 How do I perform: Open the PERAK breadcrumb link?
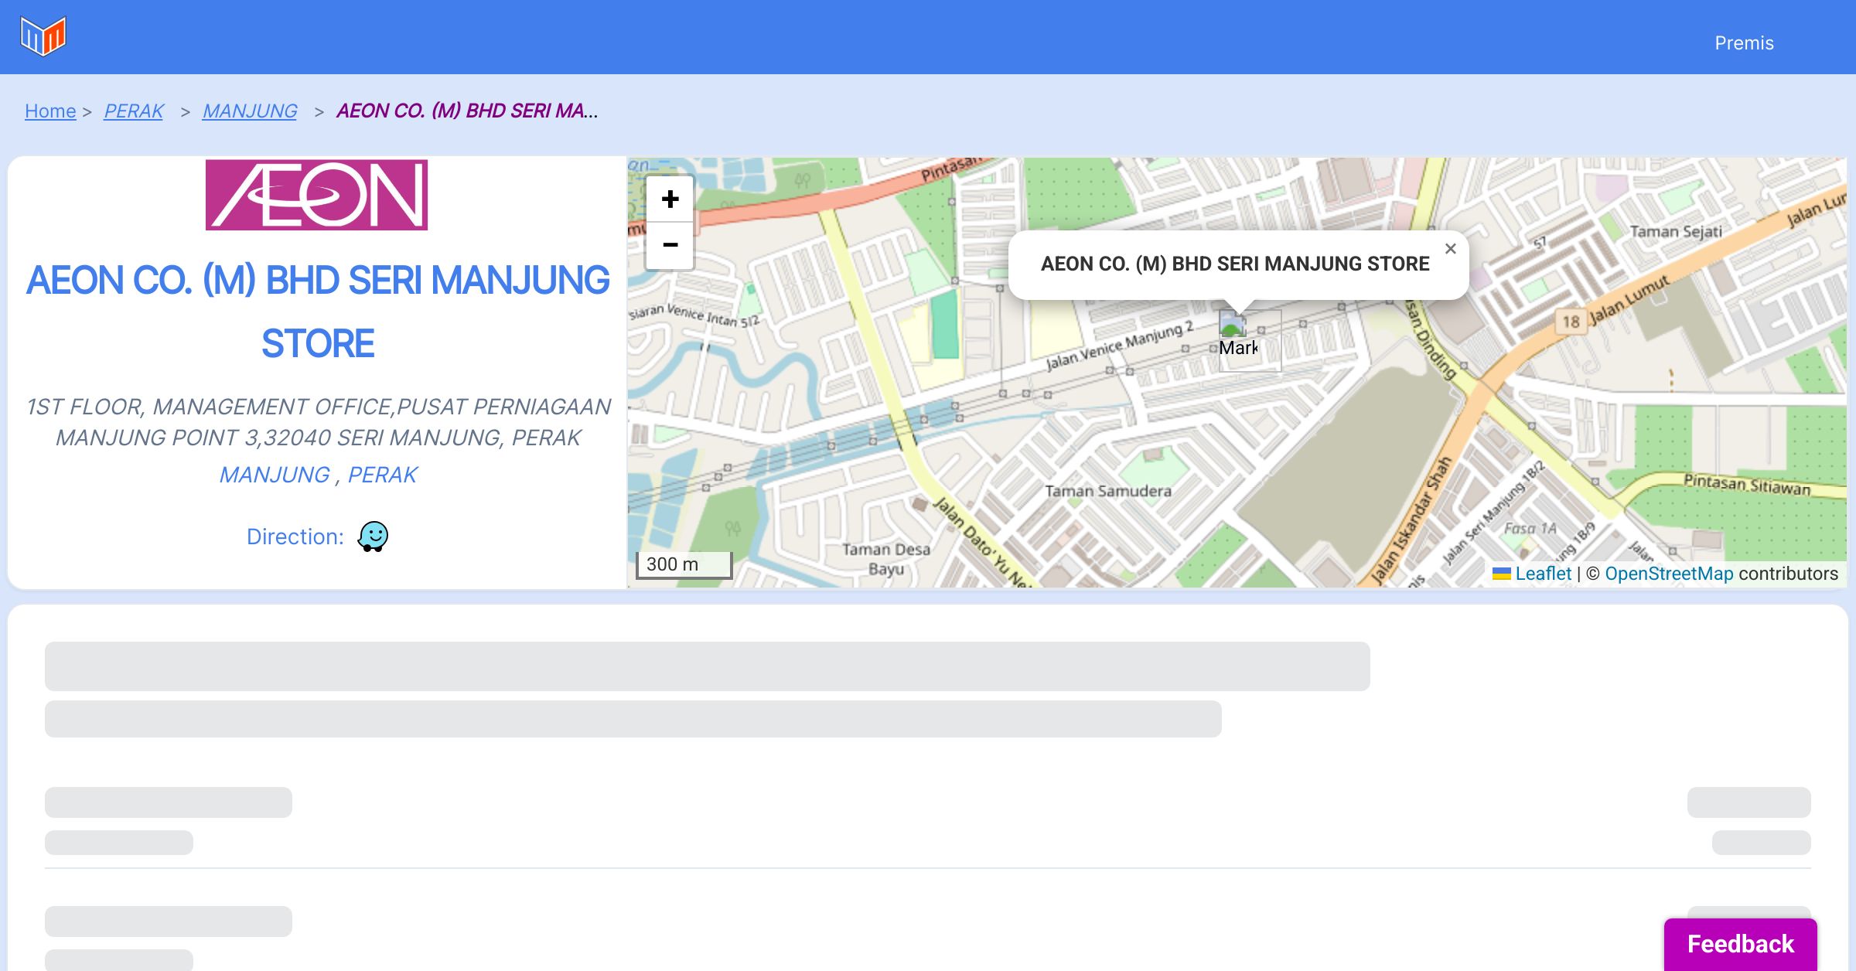point(134,111)
